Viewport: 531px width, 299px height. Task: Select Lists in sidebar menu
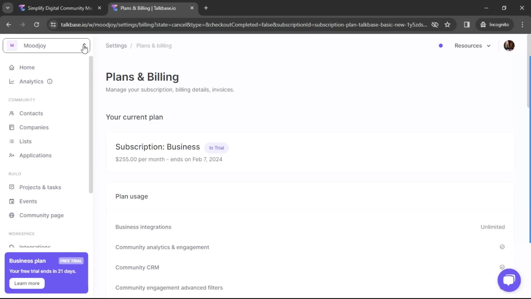(x=25, y=141)
